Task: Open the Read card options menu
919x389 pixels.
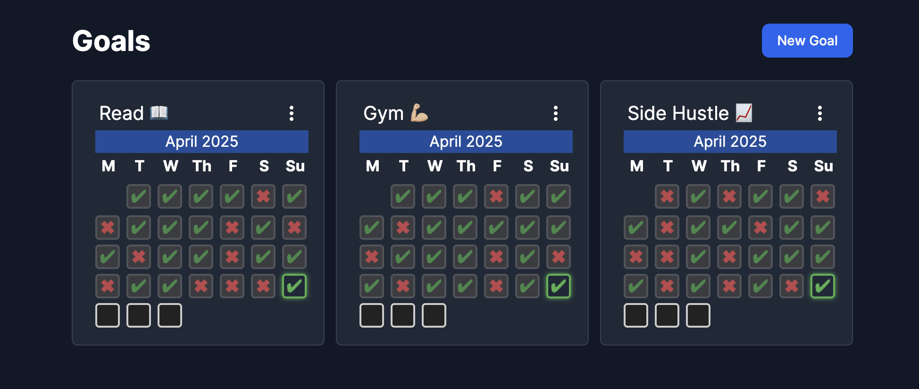Action: point(292,113)
